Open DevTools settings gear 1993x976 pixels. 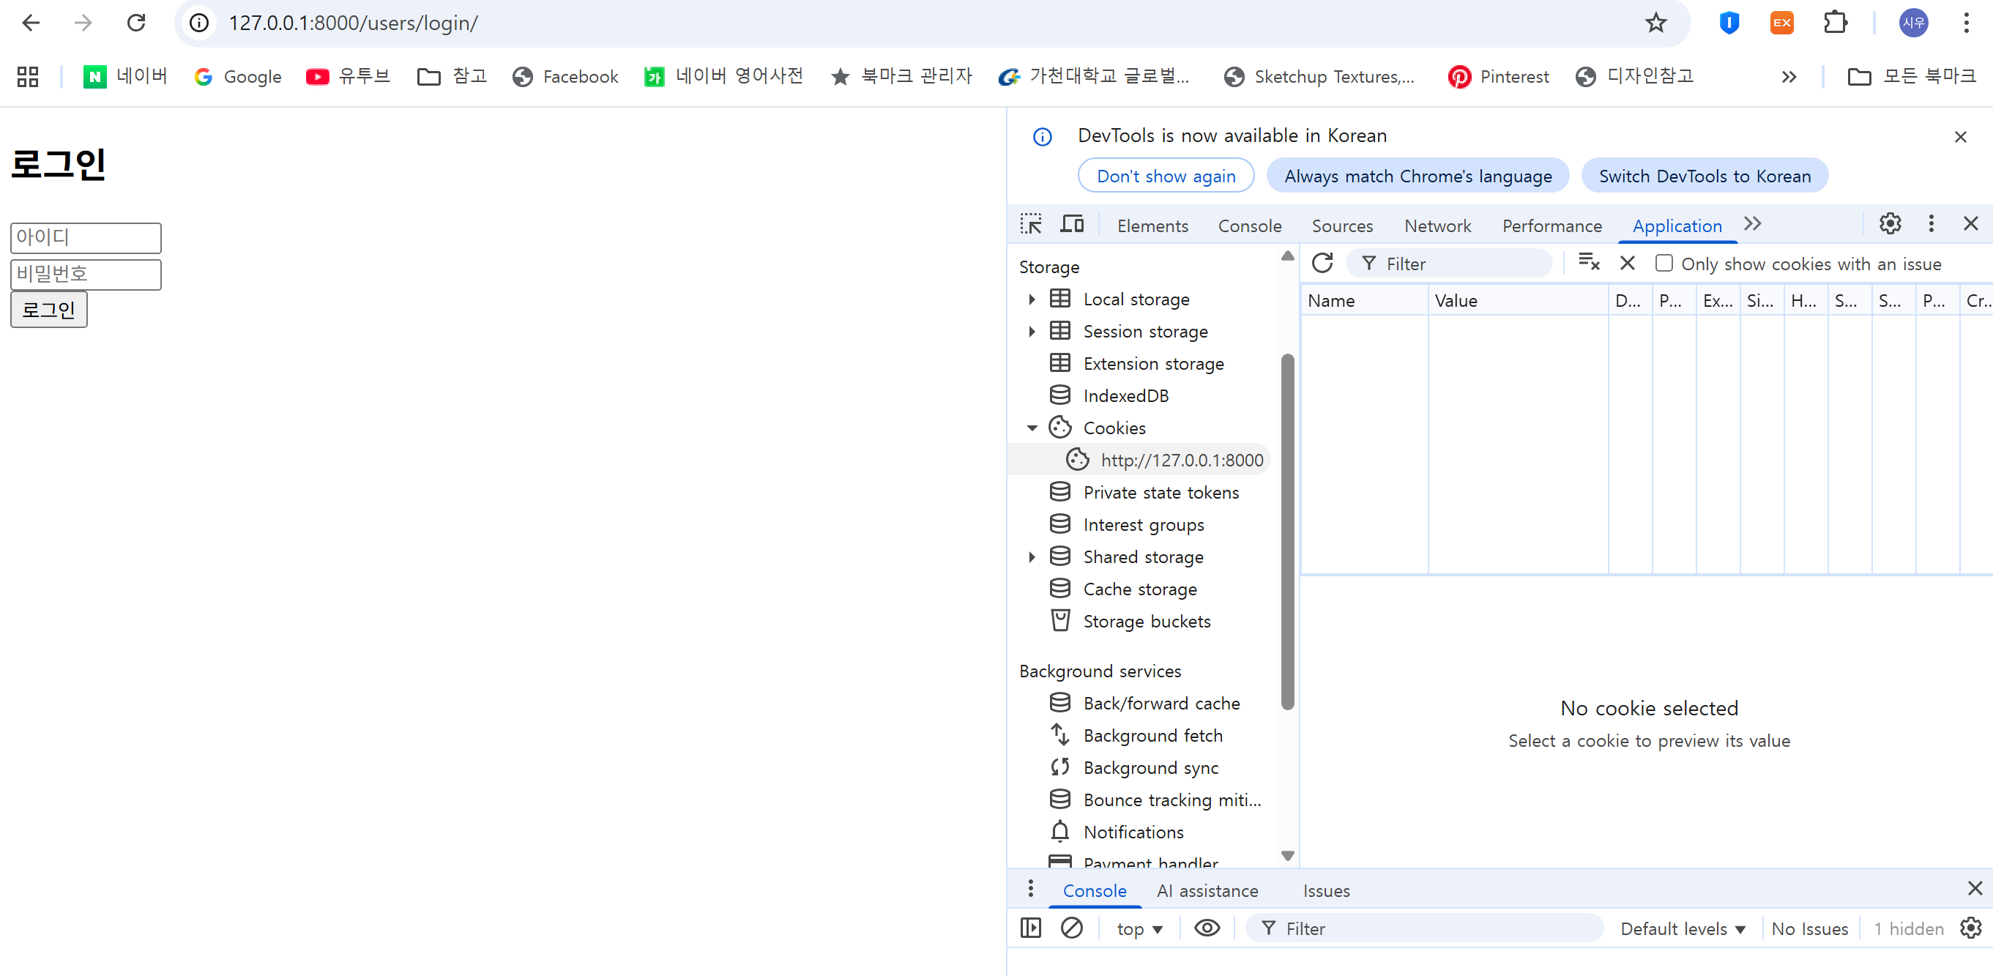click(1889, 224)
